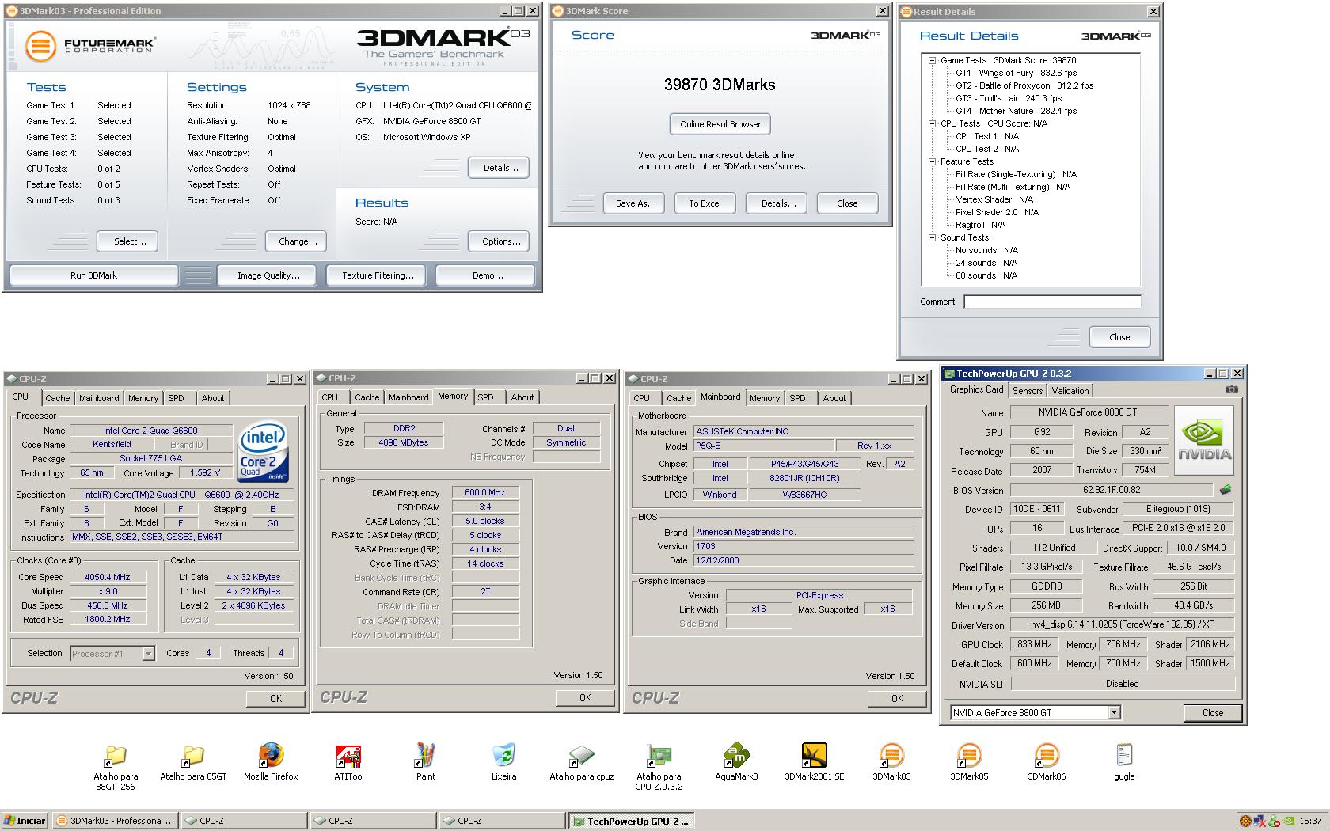Open the Iniciar start menu
This screenshot has width=1330, height=831.
pos(25,821)
